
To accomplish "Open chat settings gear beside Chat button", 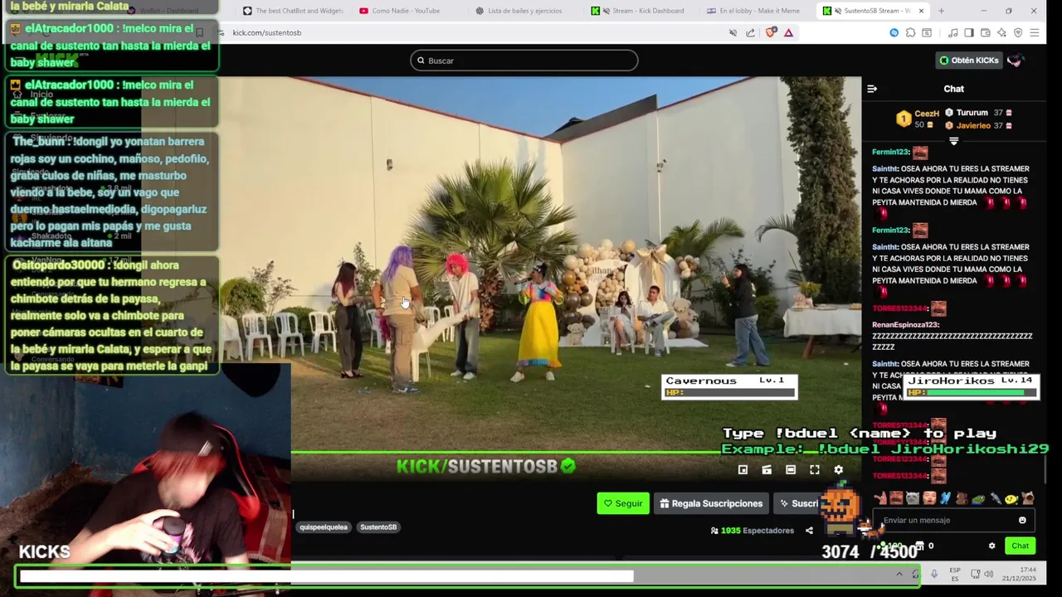I will (991, 546).
